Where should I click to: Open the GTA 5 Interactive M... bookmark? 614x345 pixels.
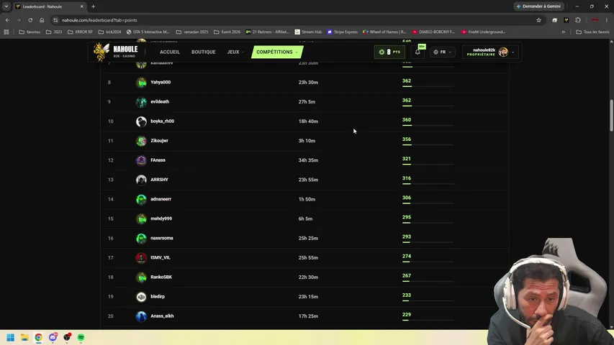point(148,32)
